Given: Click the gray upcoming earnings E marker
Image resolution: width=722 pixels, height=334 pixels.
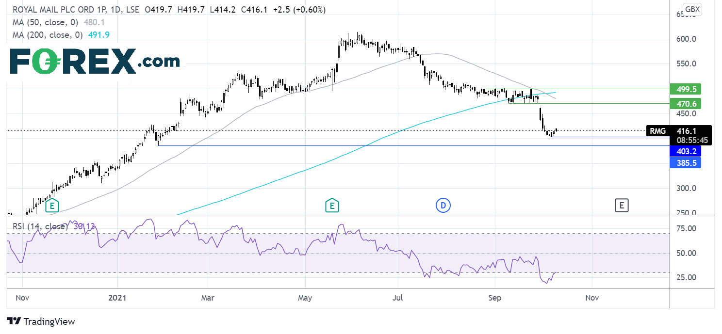Looking at the screenshot, I should (x=622, y=206).
